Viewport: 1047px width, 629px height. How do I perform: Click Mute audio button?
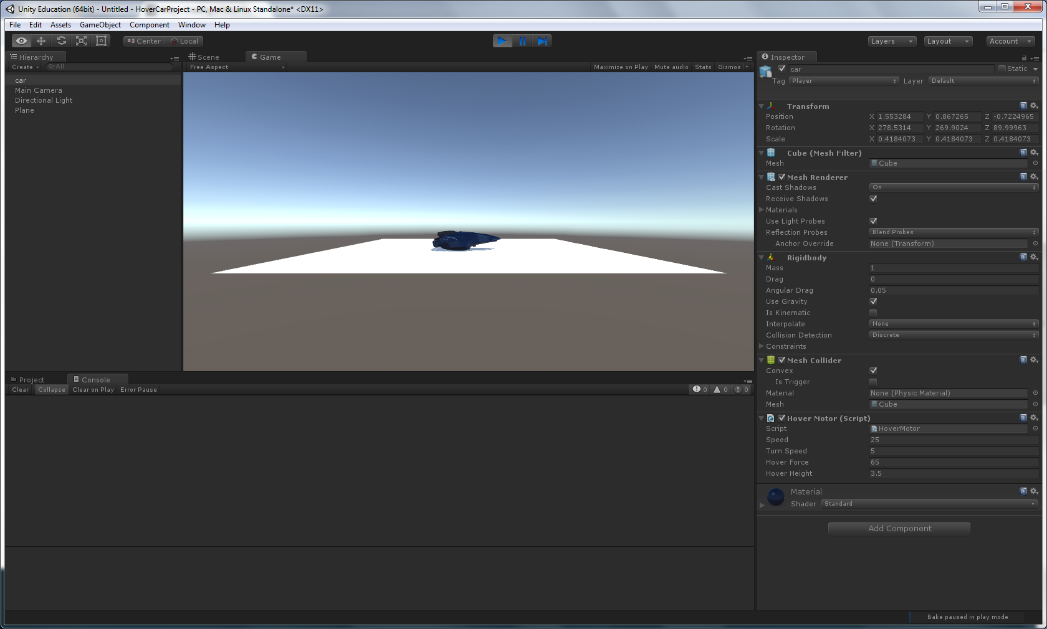(671, 67)
